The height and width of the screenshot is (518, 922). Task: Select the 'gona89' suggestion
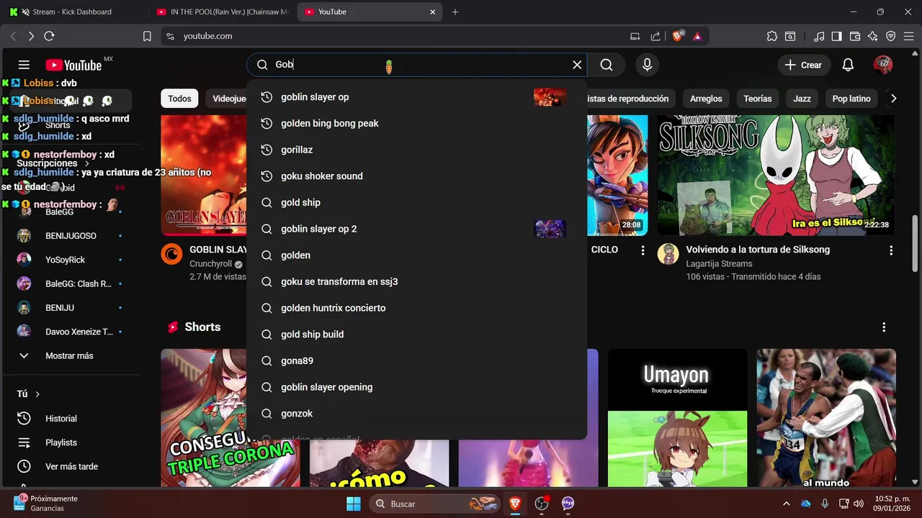[x=416, y=360]
